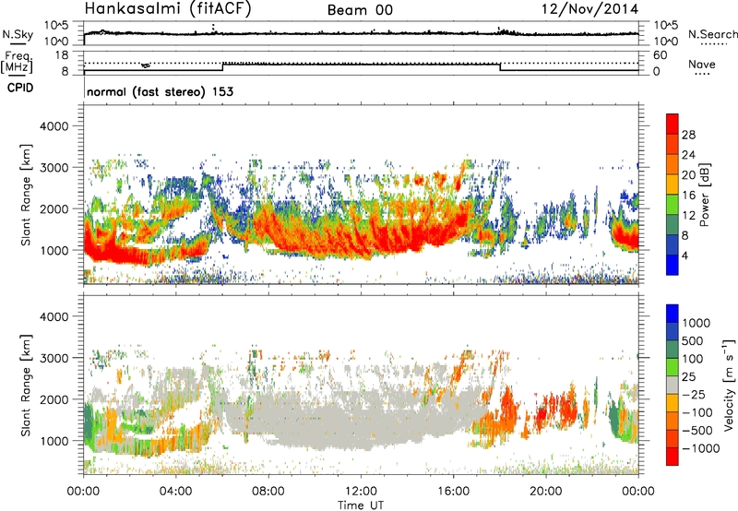Click the 'Nave' legend label
Screen dimensions: 738x511
[702, 64]
